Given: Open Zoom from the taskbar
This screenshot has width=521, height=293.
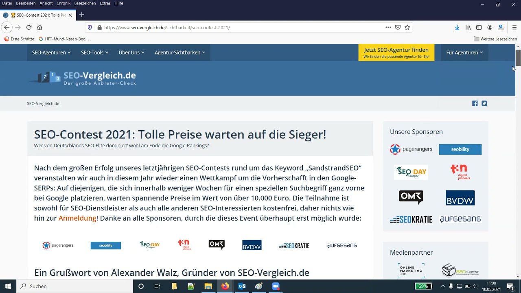Looking at the screenshot, I should [x=276, y=286].
